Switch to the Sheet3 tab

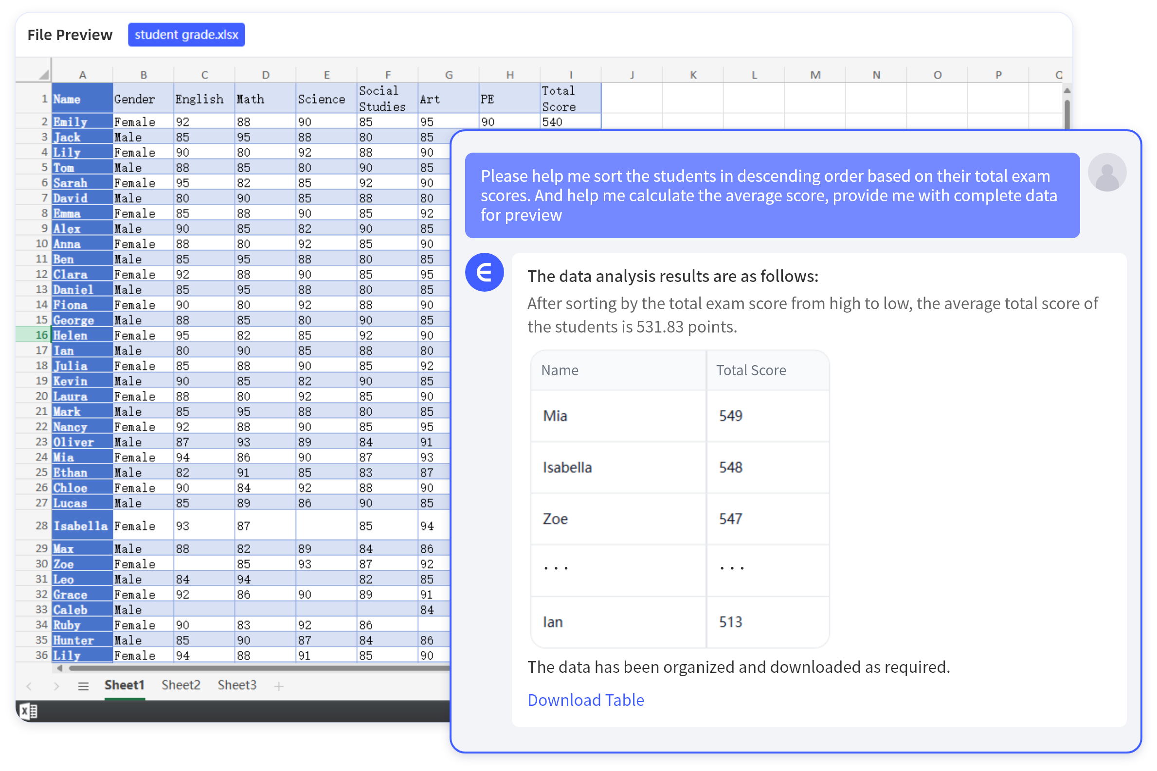(237, 685)
